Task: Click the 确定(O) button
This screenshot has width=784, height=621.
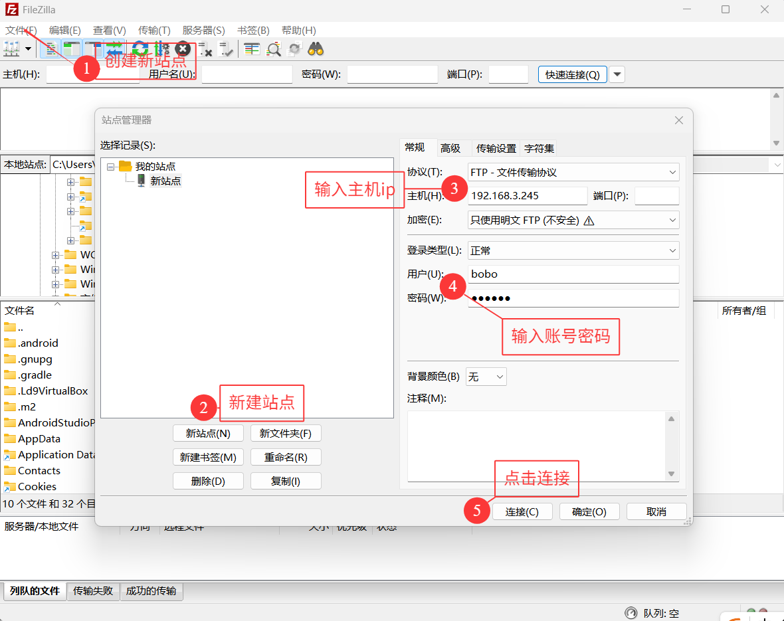Action: tap(589, 512)
